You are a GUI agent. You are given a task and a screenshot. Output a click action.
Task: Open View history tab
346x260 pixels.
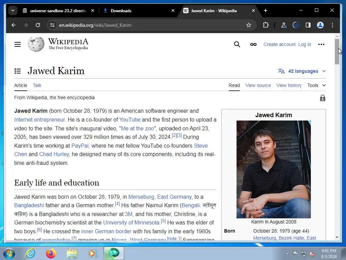(x=289, y=85)
